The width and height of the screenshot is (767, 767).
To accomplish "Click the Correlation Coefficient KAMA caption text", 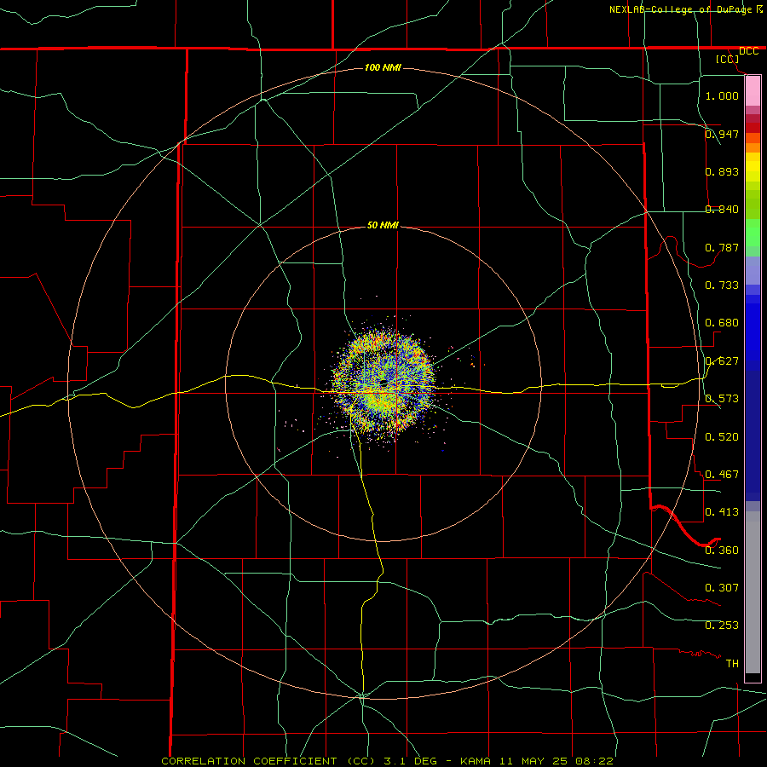I will (387, 761).
